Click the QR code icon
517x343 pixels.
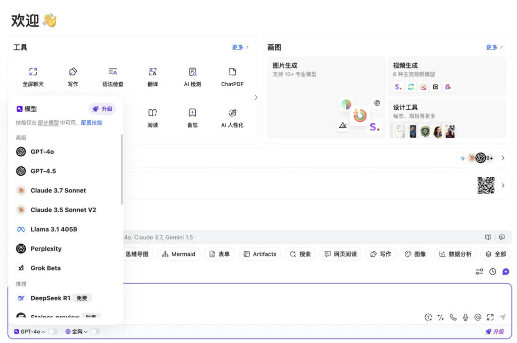click(486, 185)
